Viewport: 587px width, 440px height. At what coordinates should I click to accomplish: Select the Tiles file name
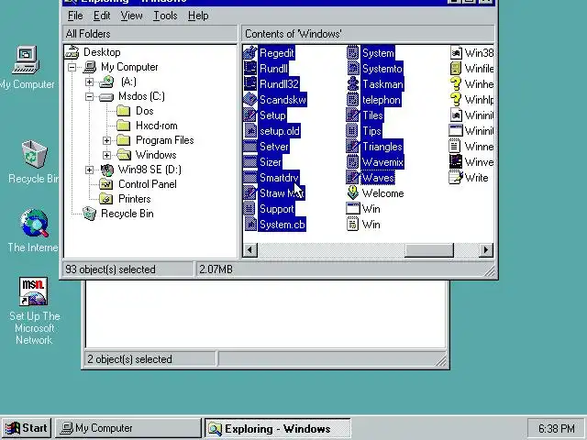click(x=372, y=115)
